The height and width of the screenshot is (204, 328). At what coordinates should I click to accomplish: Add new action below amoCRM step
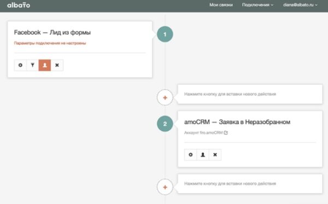pyautogui.click(x=165, y=187)
